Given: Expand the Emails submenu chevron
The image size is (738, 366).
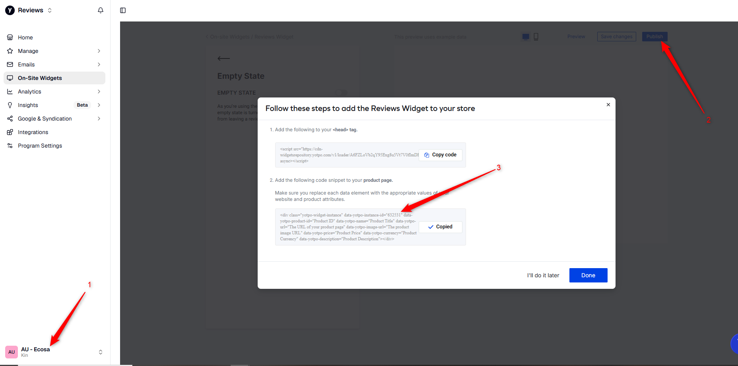Looking at the screenshot, I should click(x=99, y=64).
